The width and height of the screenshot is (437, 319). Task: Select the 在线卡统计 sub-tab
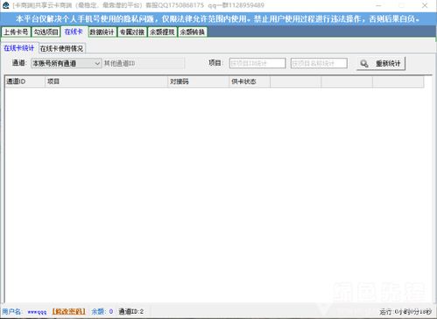tap(19, 48)
